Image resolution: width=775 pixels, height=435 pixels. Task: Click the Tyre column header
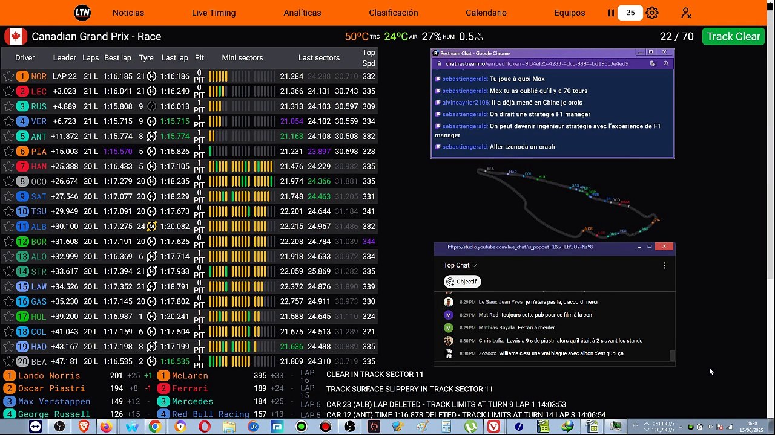(x=147, y=58)
